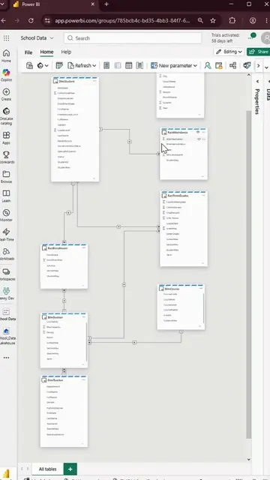Image resolution: width=270 pixels, height=480 pixels.
Task: Click the new measure icon before Refresh
Action: click(x=59, y=65)
